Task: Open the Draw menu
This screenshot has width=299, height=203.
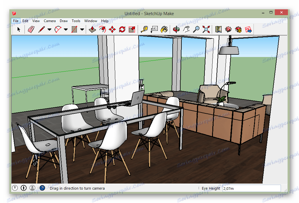Action: [64, 21]
